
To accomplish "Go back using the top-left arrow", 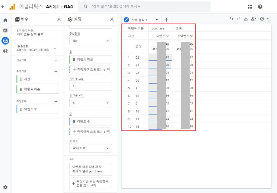I will 3,7.
